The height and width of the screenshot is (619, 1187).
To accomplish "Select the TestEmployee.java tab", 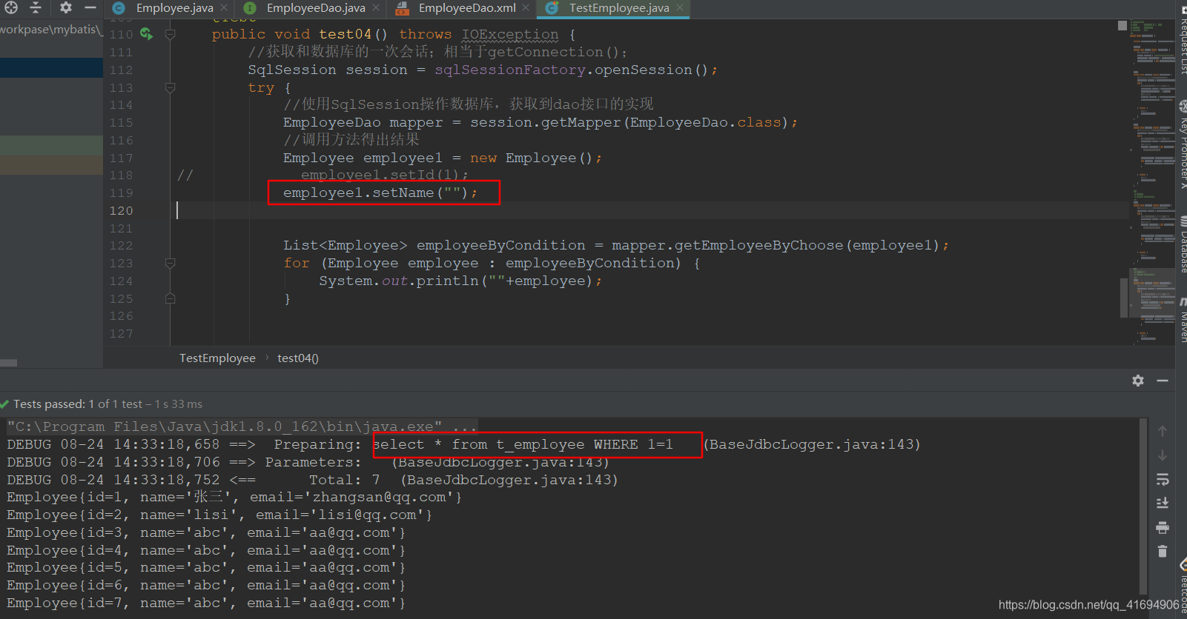I will [619, 8].
